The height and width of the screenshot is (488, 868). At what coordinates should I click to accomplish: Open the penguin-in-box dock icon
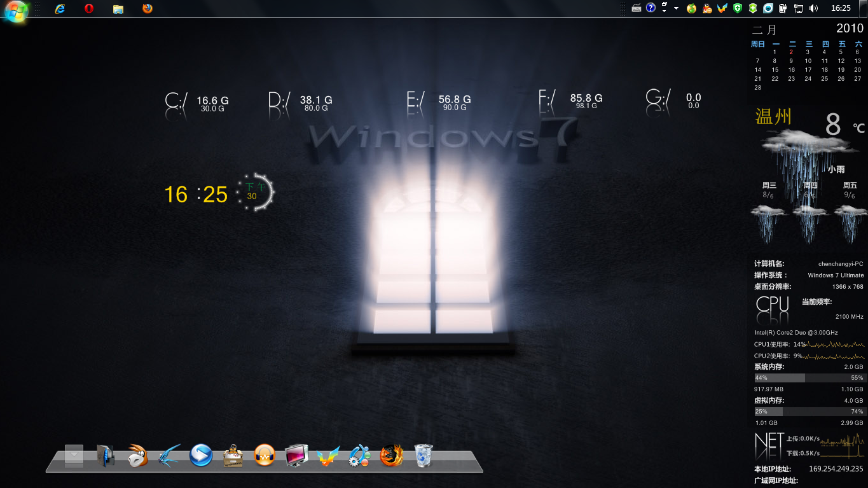(x=233, y=456)
